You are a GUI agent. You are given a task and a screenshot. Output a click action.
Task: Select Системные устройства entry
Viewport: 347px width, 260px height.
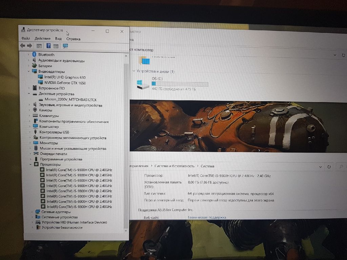point(60,217)
